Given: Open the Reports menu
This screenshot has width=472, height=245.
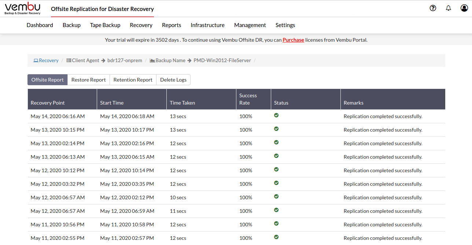Looking at the screenshot, I should (172, 25).
